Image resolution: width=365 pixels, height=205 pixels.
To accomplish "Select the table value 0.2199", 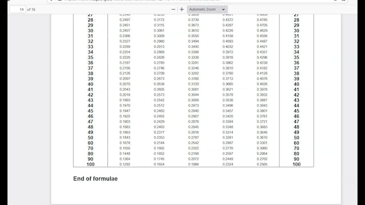I will [x=193, y=153].
